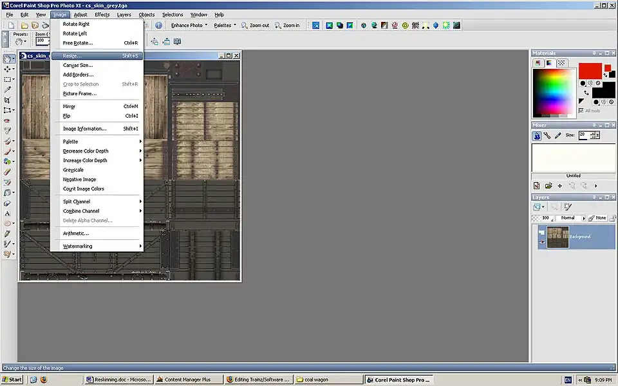Select the Pan tool in the toolbox

(8, 59)
